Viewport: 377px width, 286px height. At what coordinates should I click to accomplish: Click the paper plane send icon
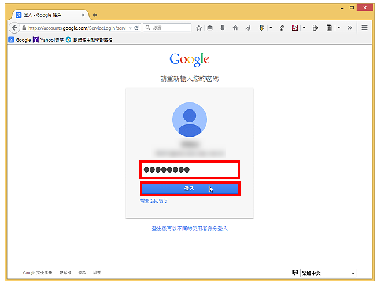click(249, 28)
